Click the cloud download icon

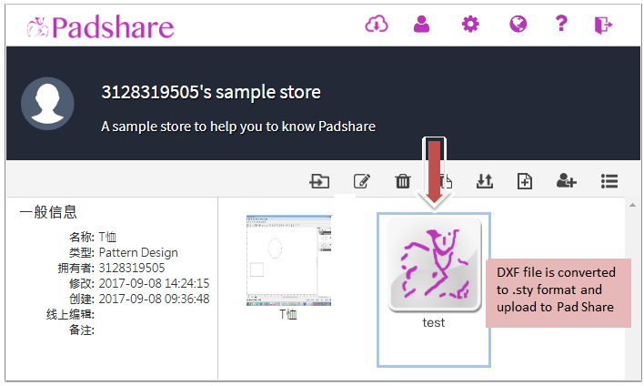click(377, 25)
